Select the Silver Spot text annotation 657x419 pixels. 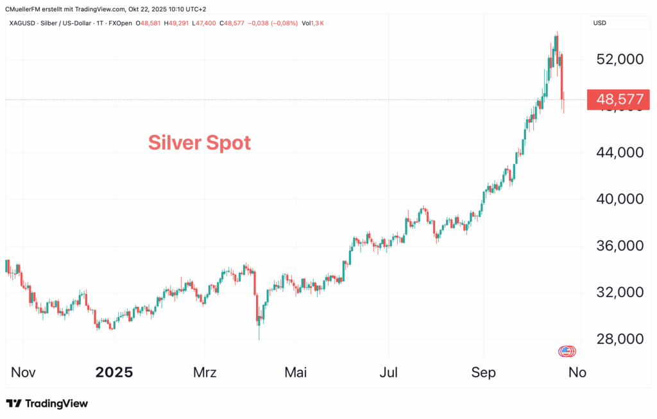pyautogui.click(x=200, y=142)
